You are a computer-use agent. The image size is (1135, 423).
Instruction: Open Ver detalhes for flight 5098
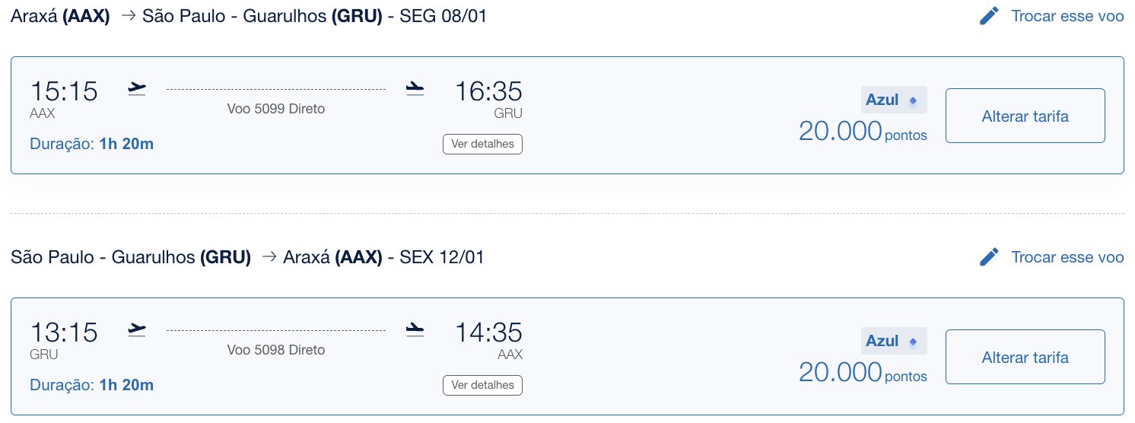[482, 385]
